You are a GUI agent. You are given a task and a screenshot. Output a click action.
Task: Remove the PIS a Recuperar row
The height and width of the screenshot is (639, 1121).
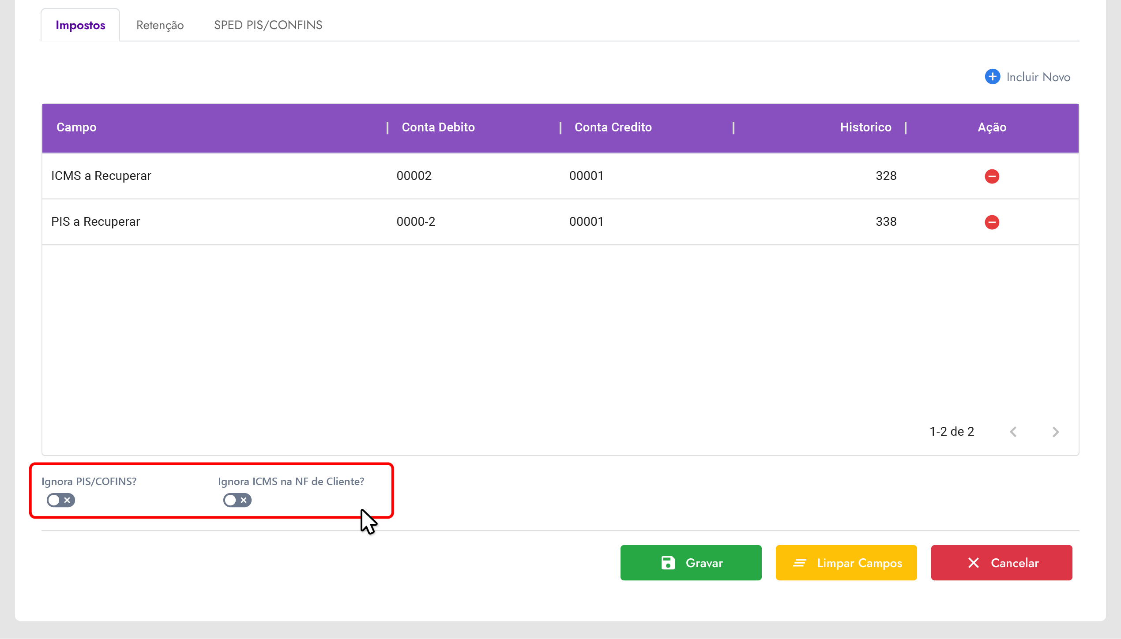pos(992,222)
